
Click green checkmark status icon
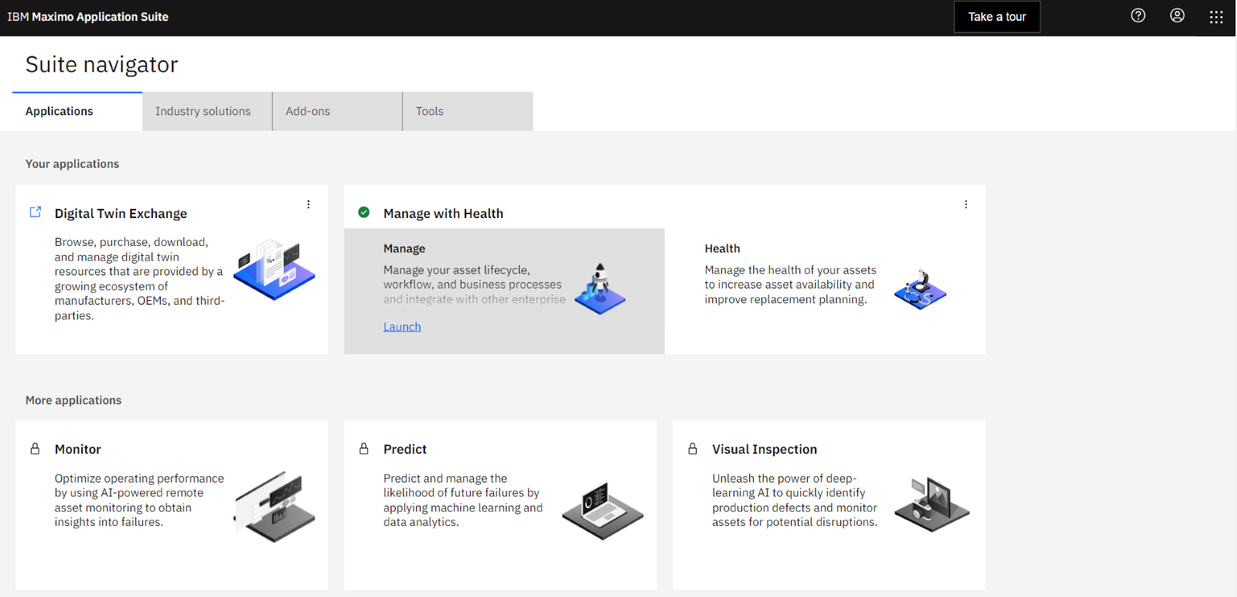coord(364,212)
